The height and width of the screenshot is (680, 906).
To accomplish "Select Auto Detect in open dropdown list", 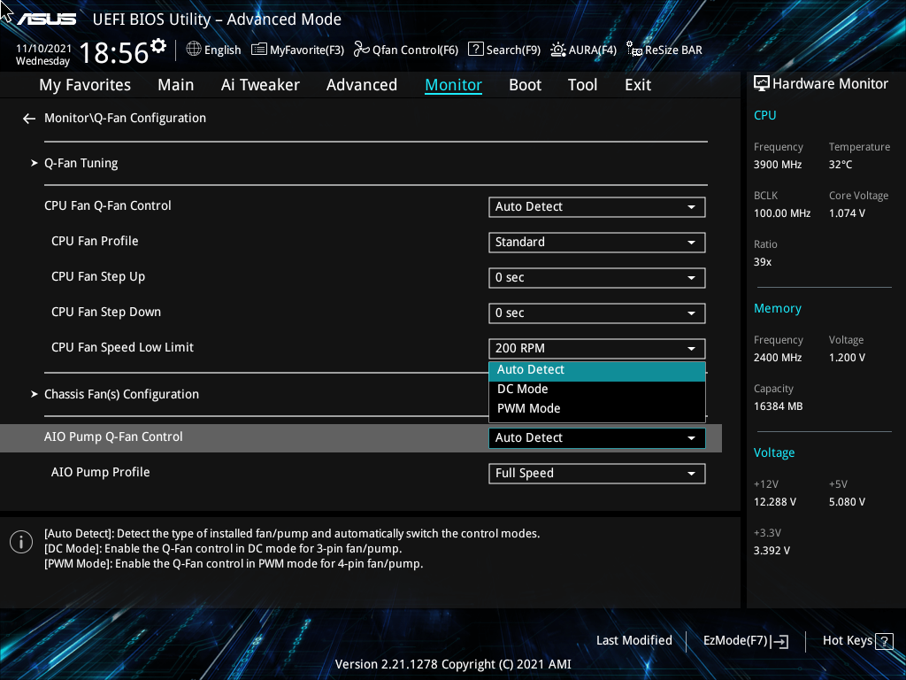I will click(597, 370).
